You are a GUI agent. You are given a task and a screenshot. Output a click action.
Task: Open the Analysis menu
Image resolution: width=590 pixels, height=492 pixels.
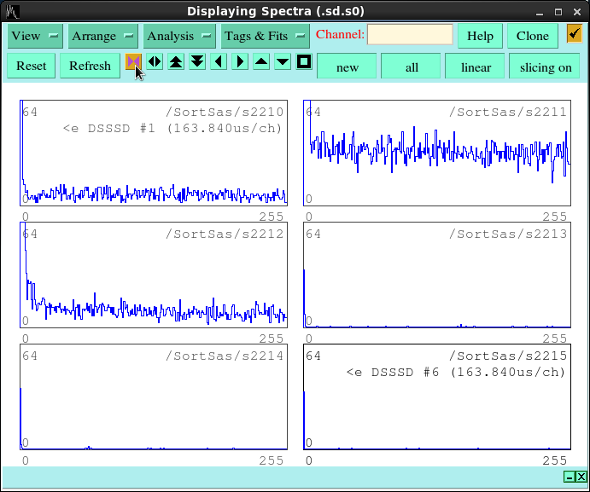coord(179,36)
